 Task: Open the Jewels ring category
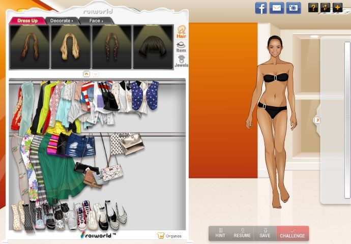pyautogui.click(x=181, y=62)
